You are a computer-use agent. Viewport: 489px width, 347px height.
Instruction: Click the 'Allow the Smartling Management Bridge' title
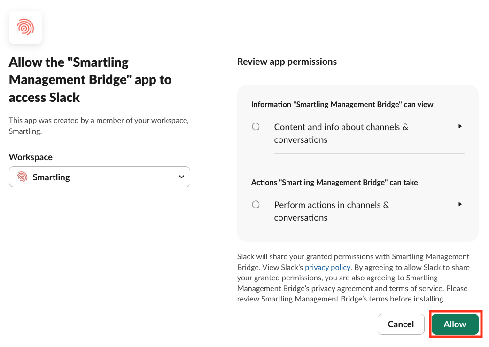pyautogui.click(x=90, y=80)
